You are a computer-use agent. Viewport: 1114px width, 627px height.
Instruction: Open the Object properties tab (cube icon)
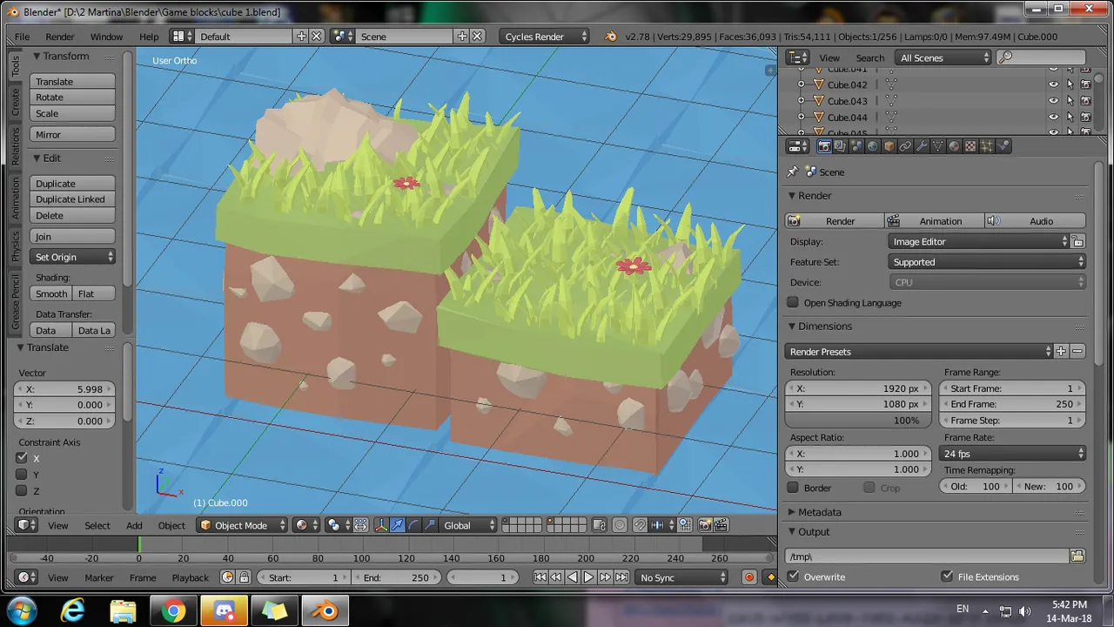889,146
